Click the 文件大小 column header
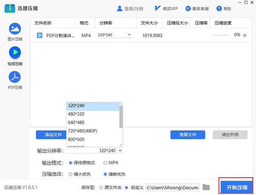256x195 pixels. [x=149, y=23]
